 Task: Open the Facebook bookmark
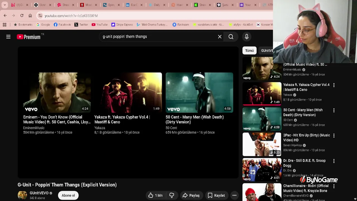pos(62,25)
